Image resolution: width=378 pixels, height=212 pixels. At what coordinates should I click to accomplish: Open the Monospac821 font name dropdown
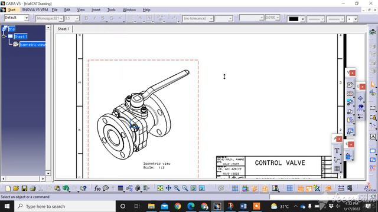[61, 18]
